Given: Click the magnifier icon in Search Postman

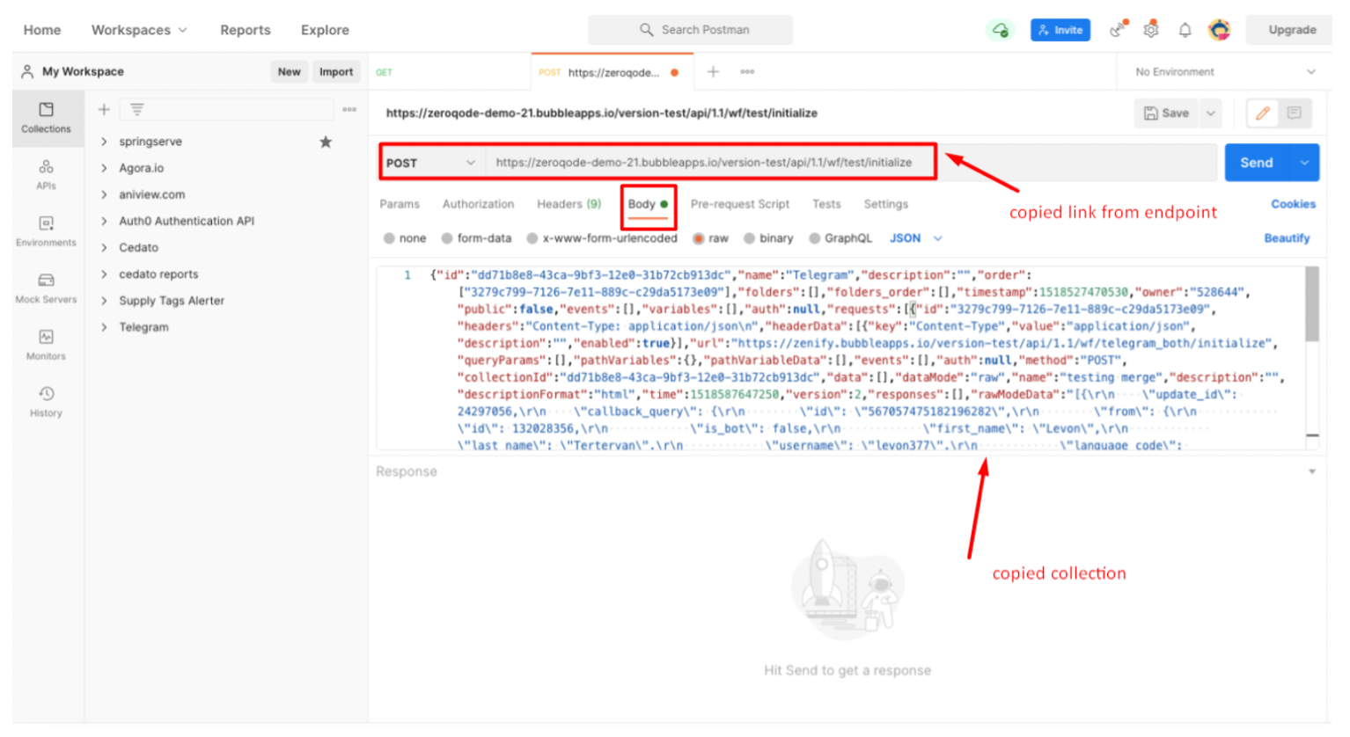Looking at the screenshot, I should 646,30.
